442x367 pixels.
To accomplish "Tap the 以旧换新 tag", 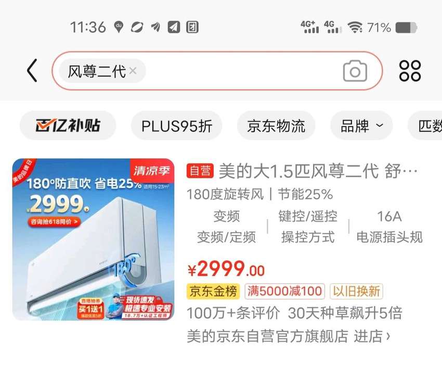I will (356, 291).
